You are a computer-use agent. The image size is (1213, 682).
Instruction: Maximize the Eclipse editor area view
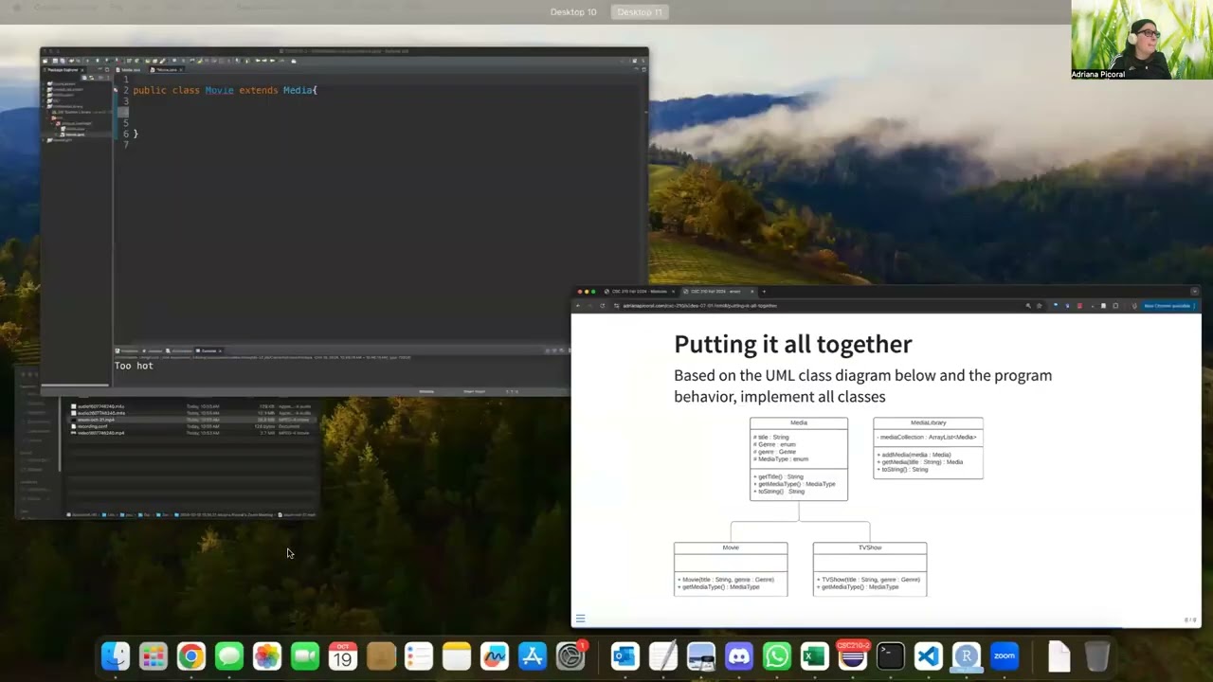point(642,69)
